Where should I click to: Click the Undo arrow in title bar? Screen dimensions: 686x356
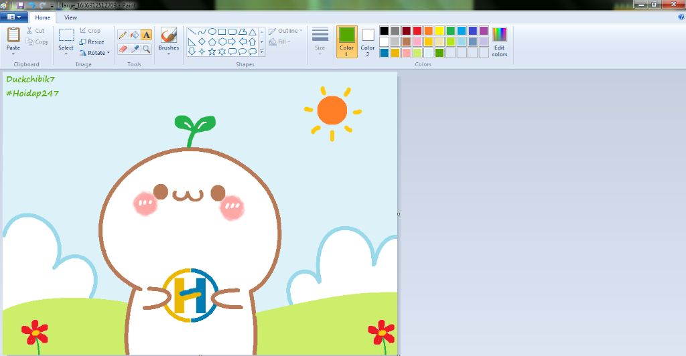coord(31,5)
